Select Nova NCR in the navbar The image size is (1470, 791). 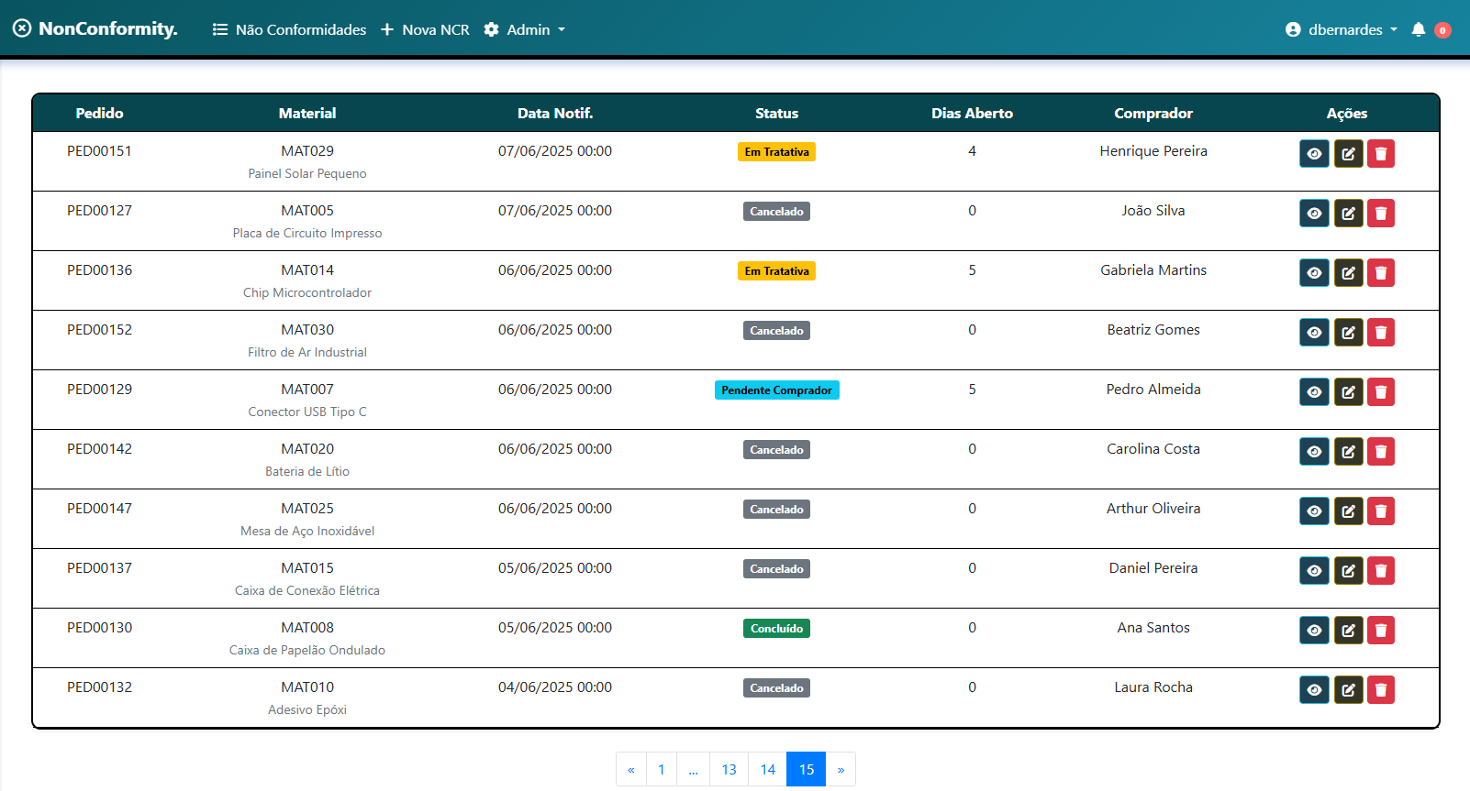[x=425, y=29]
